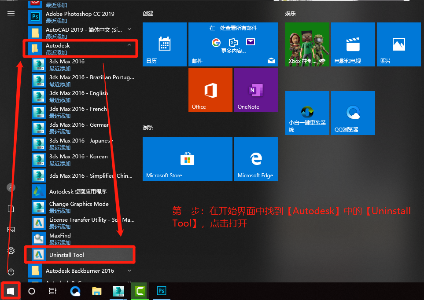Open Adobe Photoshop CC 2019 from the app list

81,17
